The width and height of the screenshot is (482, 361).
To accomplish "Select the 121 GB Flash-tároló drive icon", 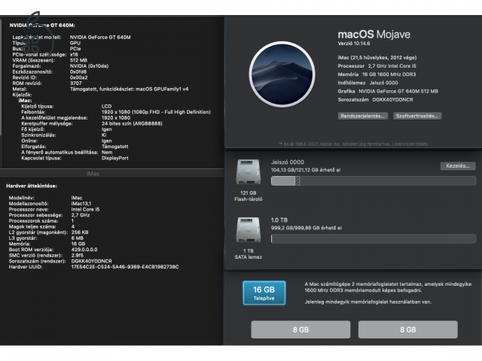I will (248, 174).
